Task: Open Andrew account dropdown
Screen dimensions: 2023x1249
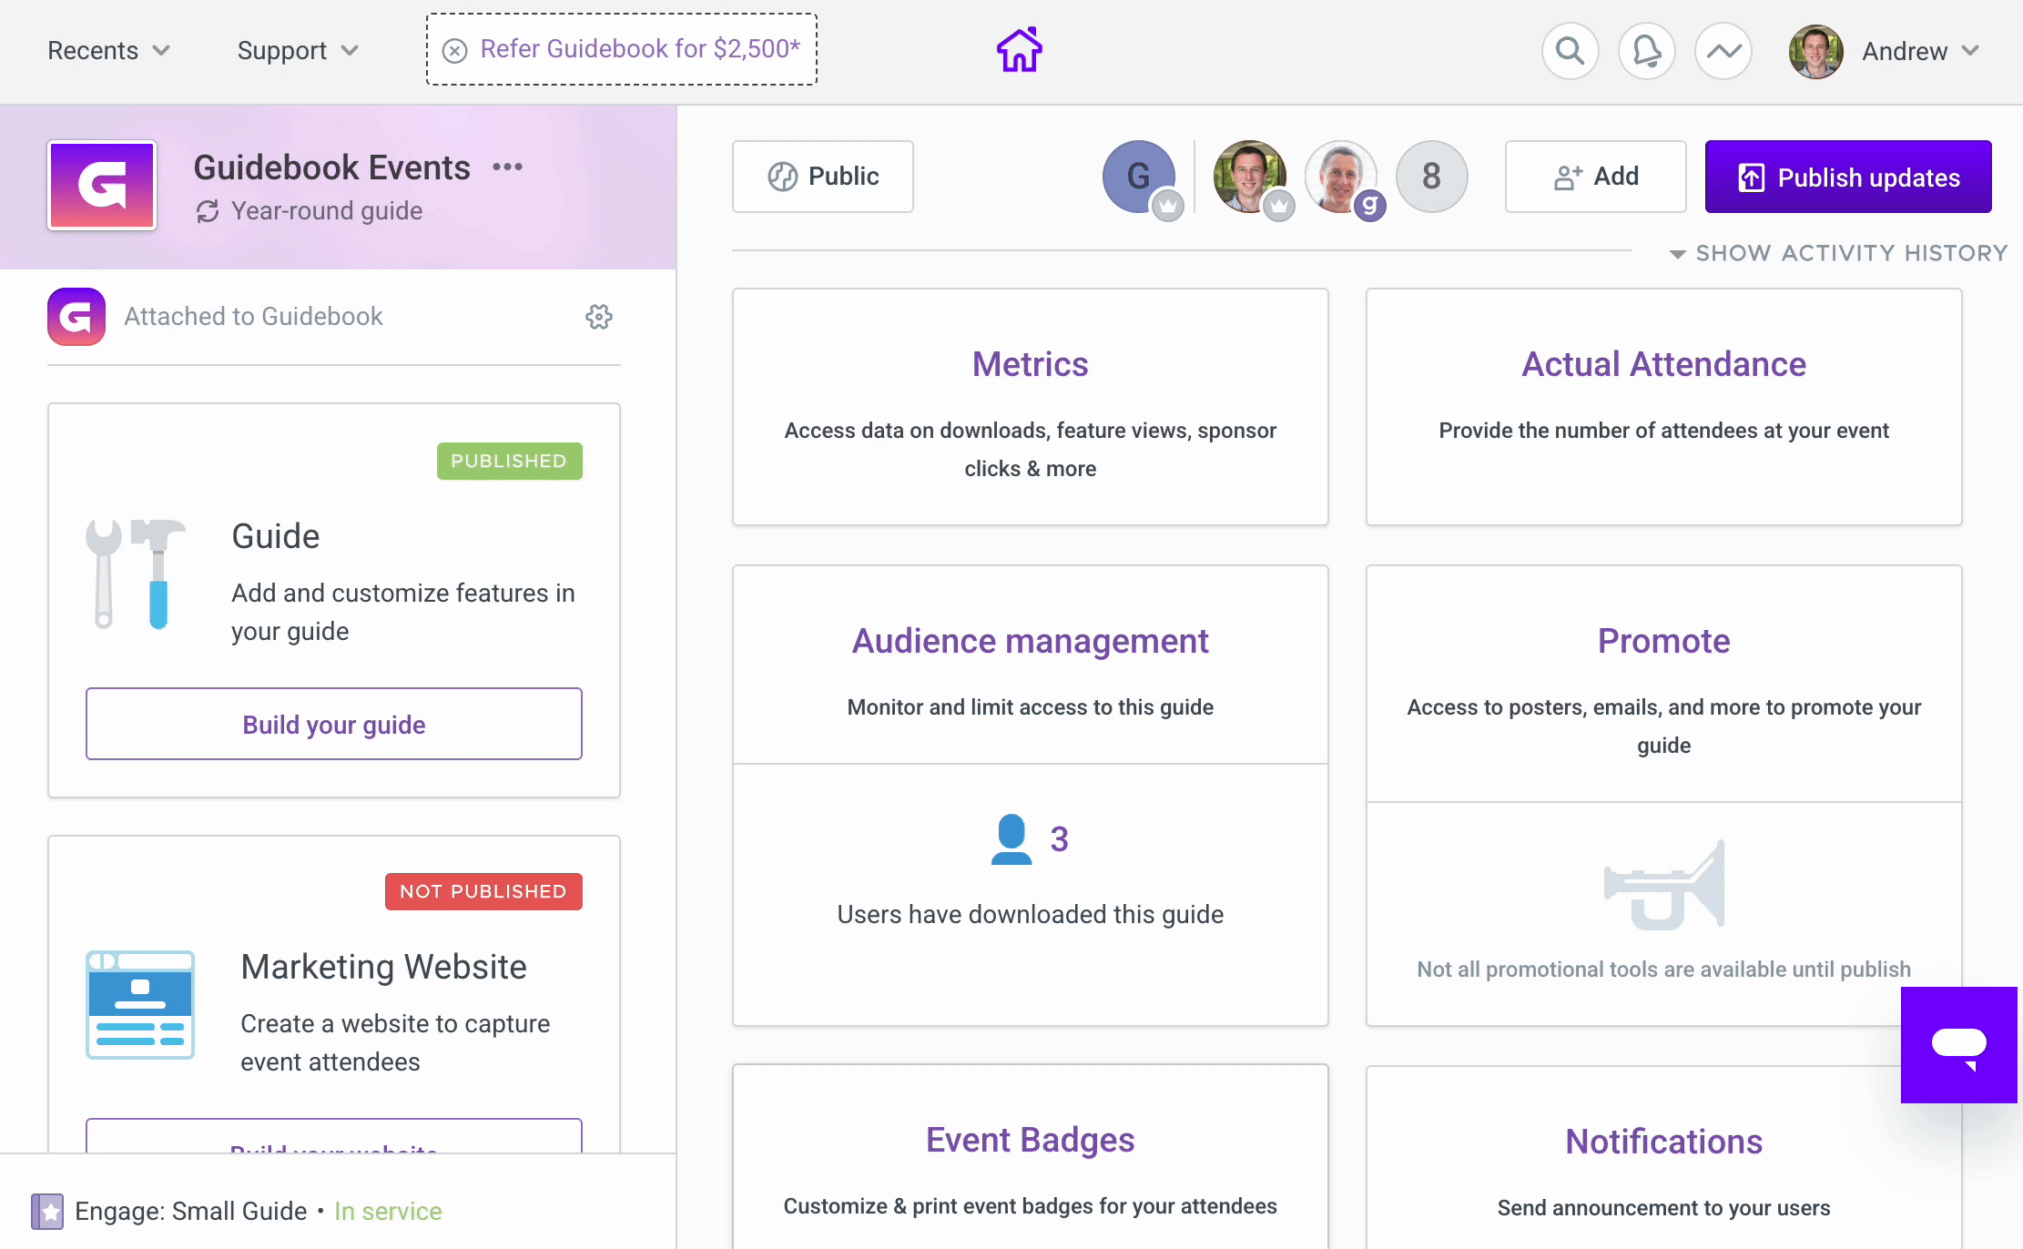Action: (1884, 51)
